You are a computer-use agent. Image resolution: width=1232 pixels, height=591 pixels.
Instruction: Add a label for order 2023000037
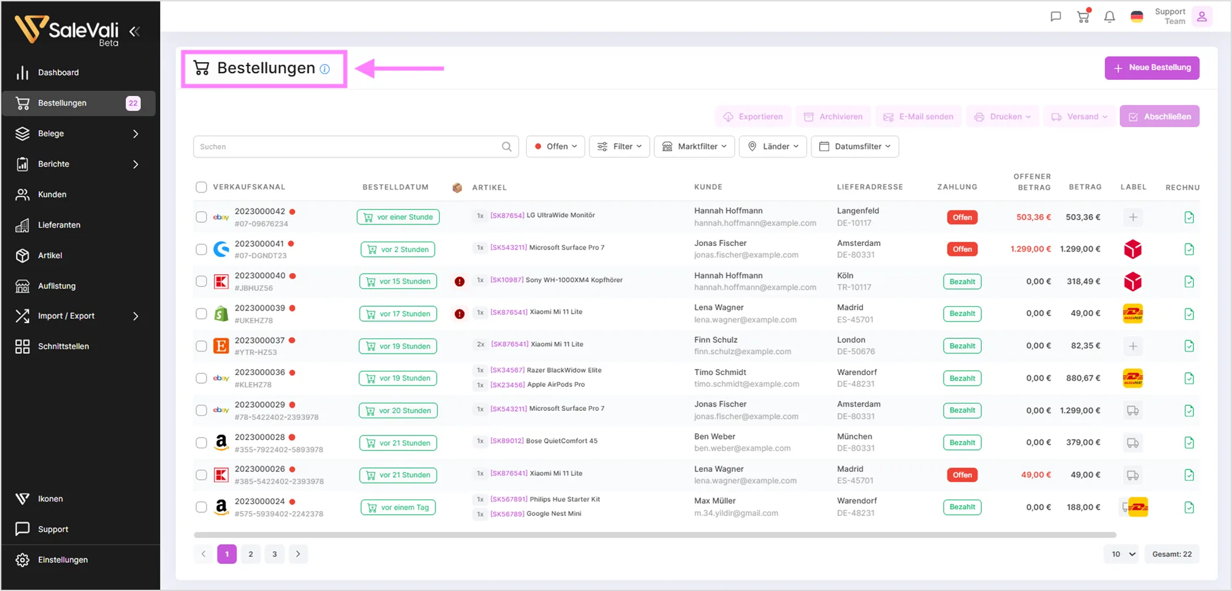click(x=1133, y=346)
